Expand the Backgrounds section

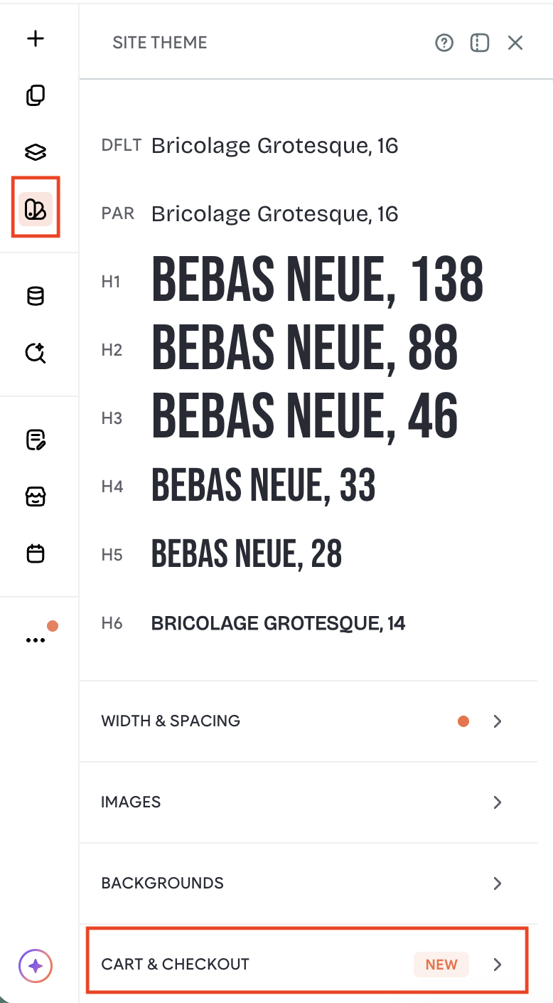(308, 883)
